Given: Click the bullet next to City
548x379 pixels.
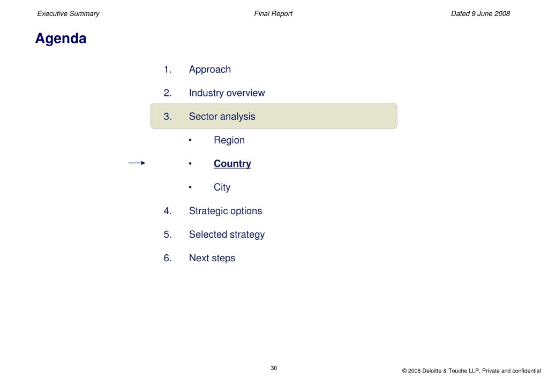Looking at the screenshot, I should click(190, 187).
